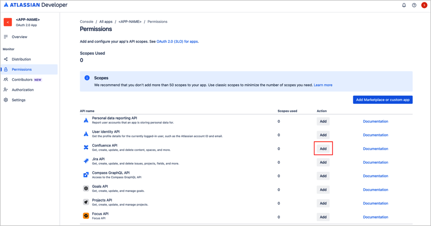This screenshot has height=226, width=431.
Task: Add the Jira API
Action: (323, 162)
